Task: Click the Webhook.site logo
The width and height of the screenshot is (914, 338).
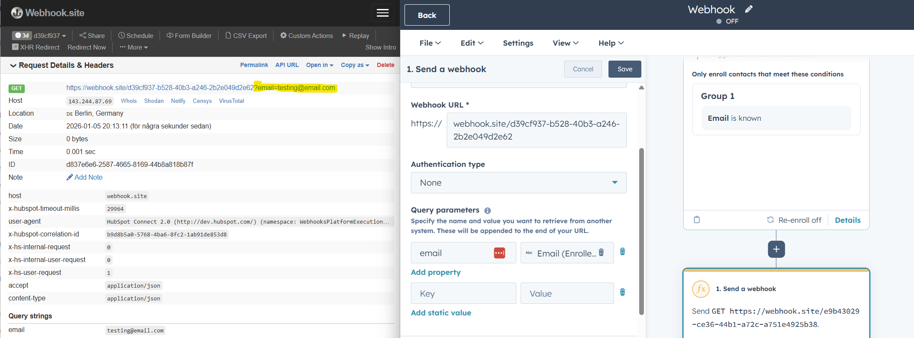Action: coord(48,13)
